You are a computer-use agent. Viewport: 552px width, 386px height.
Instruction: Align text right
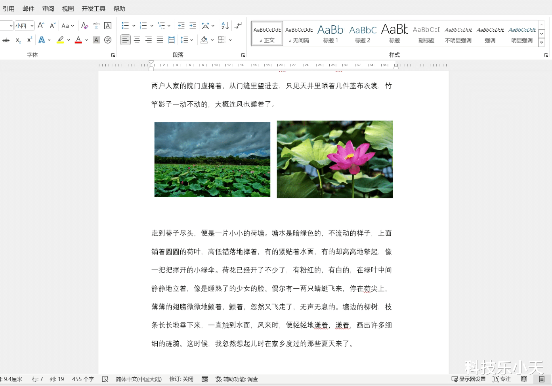pyautogui.click(x=149, y=40)
